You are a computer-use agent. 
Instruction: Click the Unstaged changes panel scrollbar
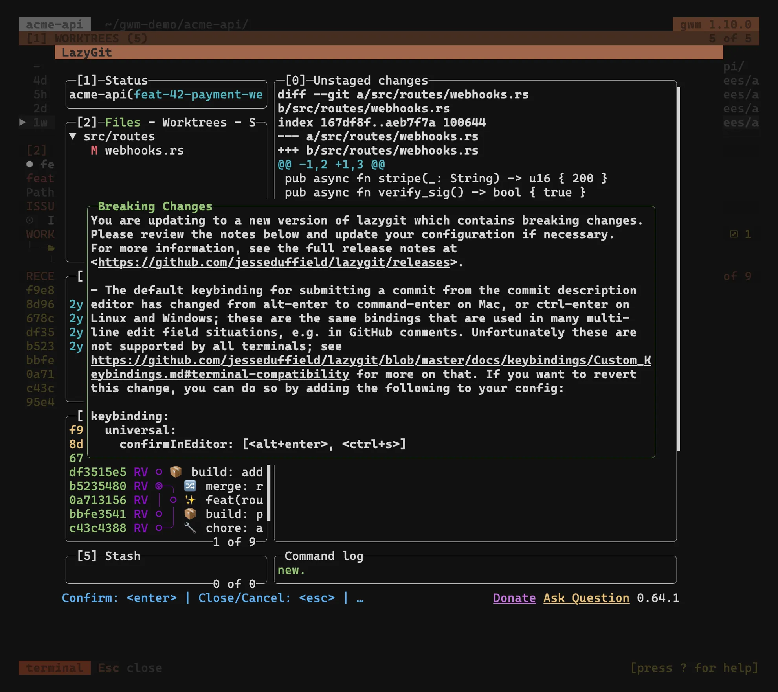(x=678, y=269)
